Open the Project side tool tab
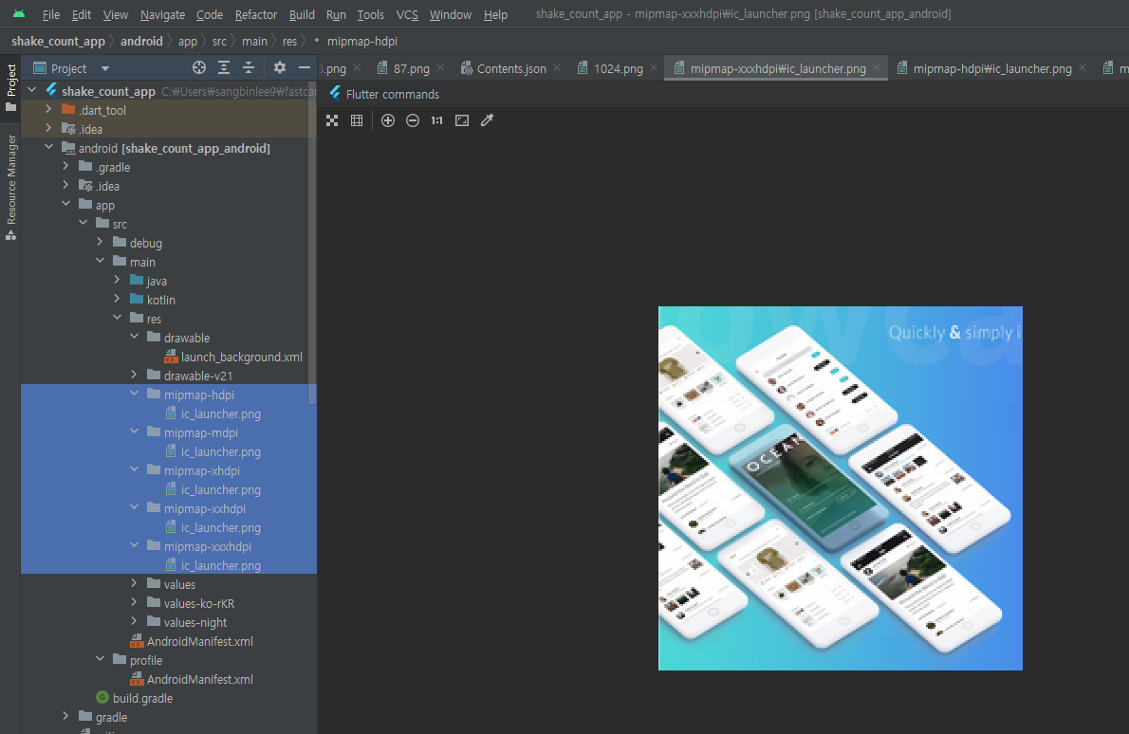The width and height of the screenshot is (1129, 734). tap(10, 87)
